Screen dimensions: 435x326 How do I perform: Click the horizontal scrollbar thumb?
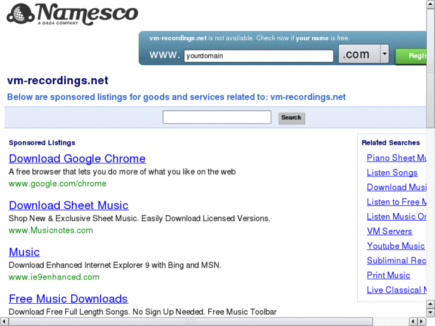tap(191, 321)
